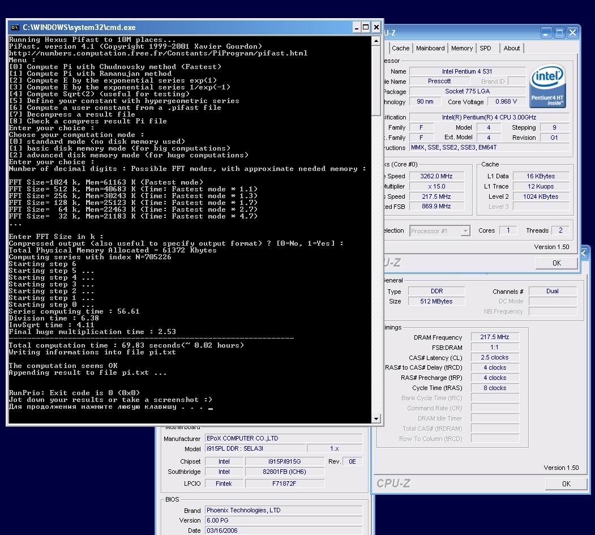Image resolution: width=595 pixels, height=535 pixels.
Task: Click OK in the CPU-Z Memory window
Action: [566, 484]
